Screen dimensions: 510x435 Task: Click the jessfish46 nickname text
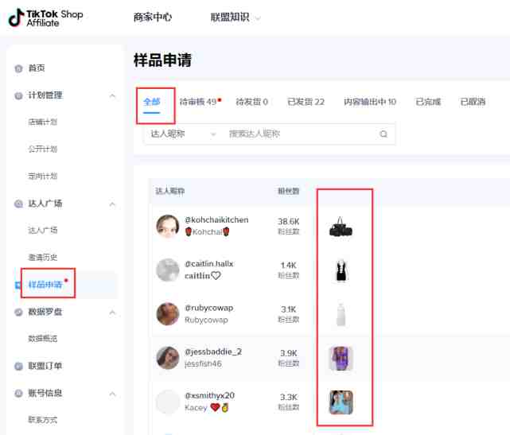[x=203, y=363]
